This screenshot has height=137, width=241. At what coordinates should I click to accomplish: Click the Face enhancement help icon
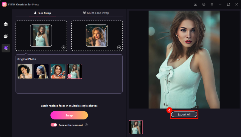point(86,125)
